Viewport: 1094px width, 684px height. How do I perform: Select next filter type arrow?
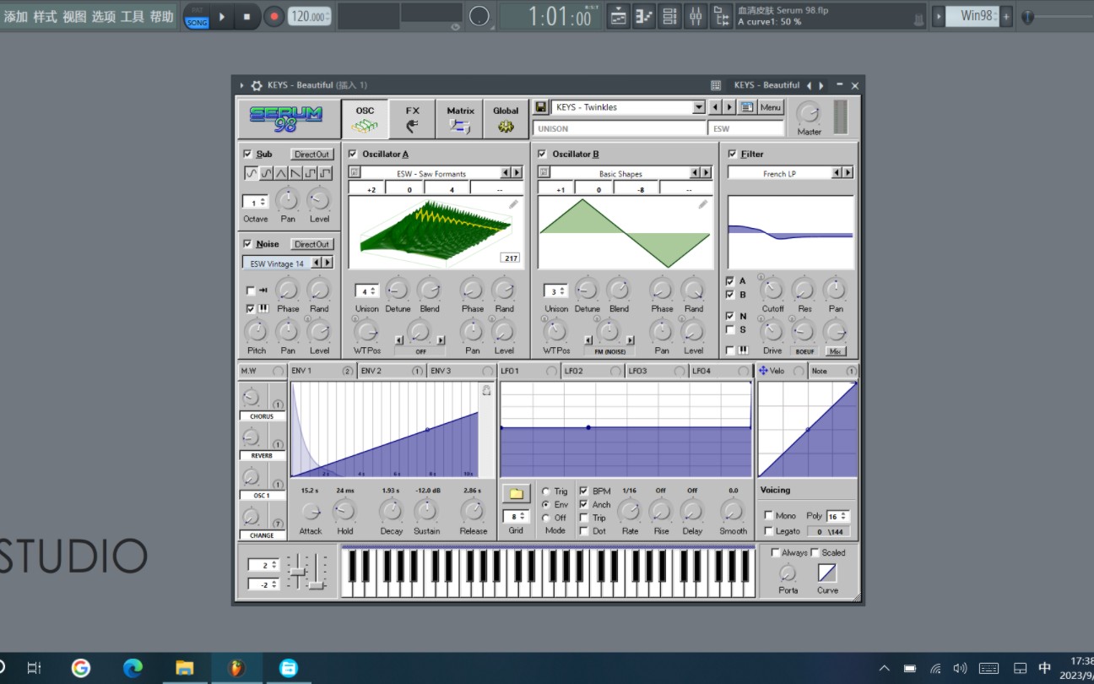coord(848,173)
